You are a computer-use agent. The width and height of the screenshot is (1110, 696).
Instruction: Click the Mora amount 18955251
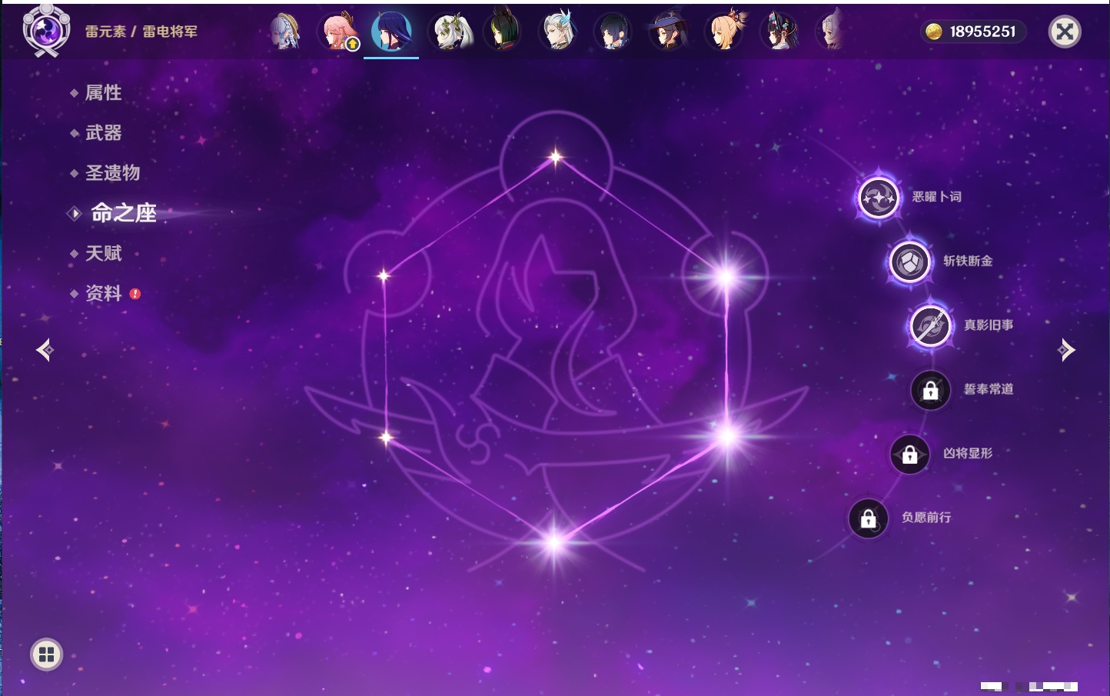pos(982,32)
